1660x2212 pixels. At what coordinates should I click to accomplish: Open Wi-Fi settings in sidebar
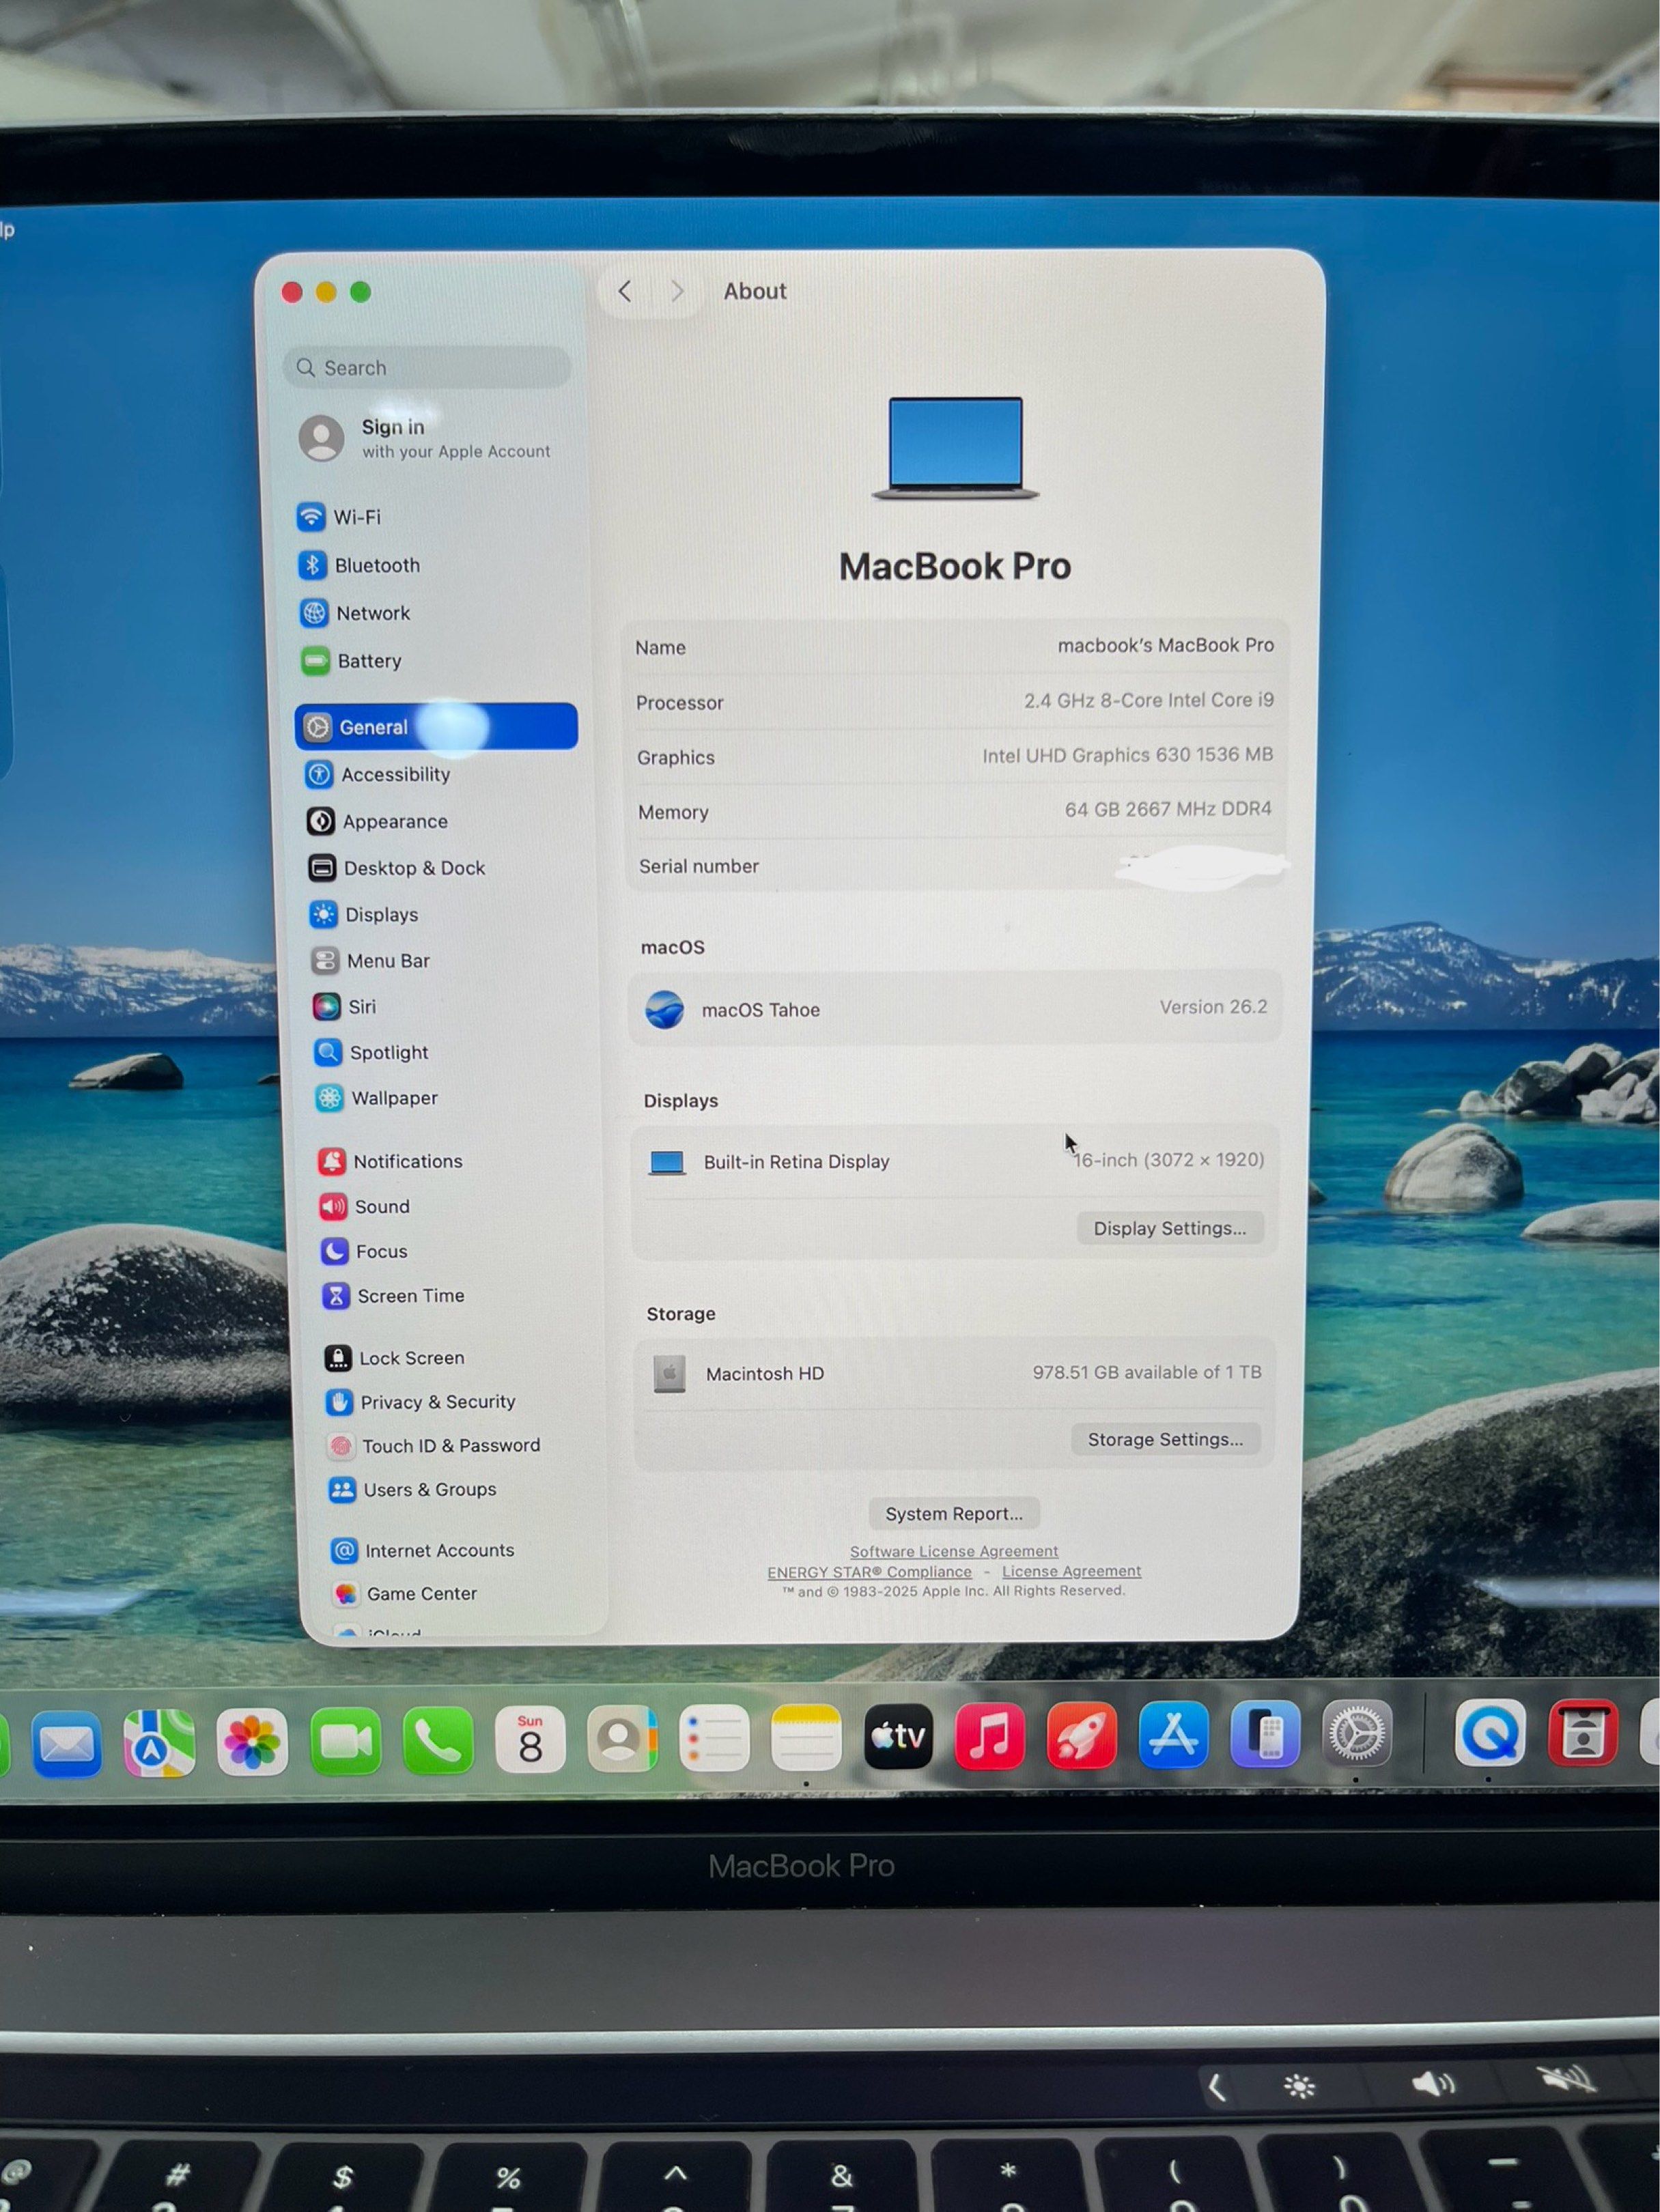[340, 517]
